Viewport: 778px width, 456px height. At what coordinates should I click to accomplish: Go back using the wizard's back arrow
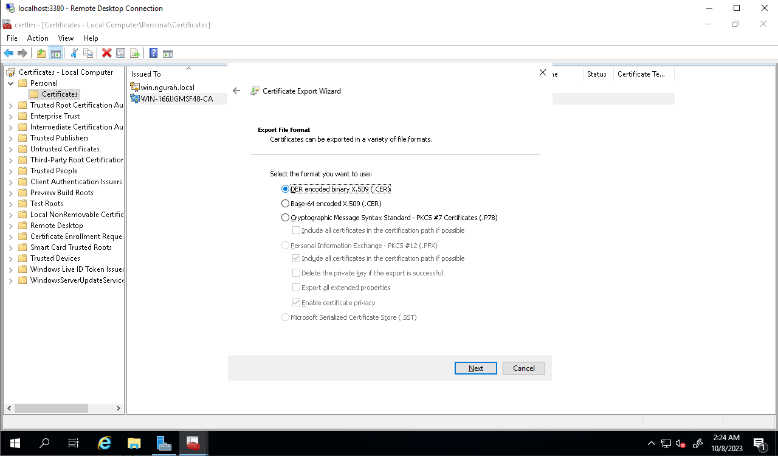(236, 91)
